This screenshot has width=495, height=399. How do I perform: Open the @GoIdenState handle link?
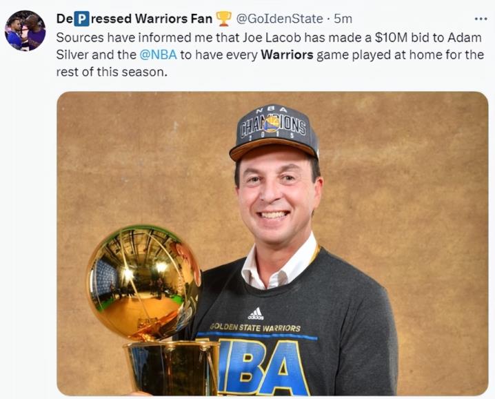coord(279,19)
